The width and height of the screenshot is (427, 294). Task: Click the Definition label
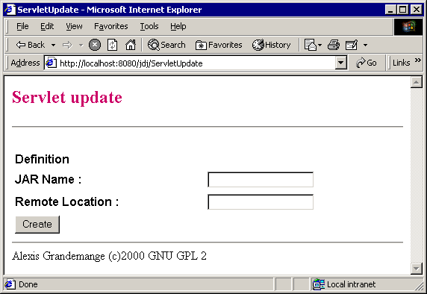point(42,159)
